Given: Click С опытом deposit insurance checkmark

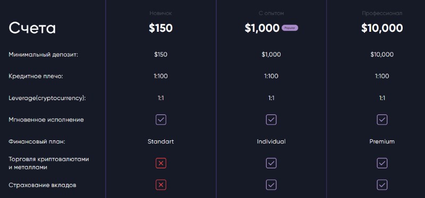Looking at the screenshot, I should click(271, 185).
